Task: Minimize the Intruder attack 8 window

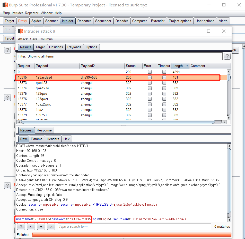Action: [194, 31]
